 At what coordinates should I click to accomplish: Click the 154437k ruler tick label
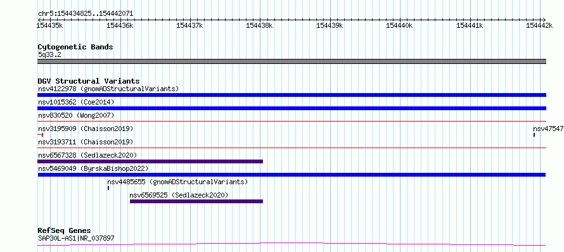(190, 25)
